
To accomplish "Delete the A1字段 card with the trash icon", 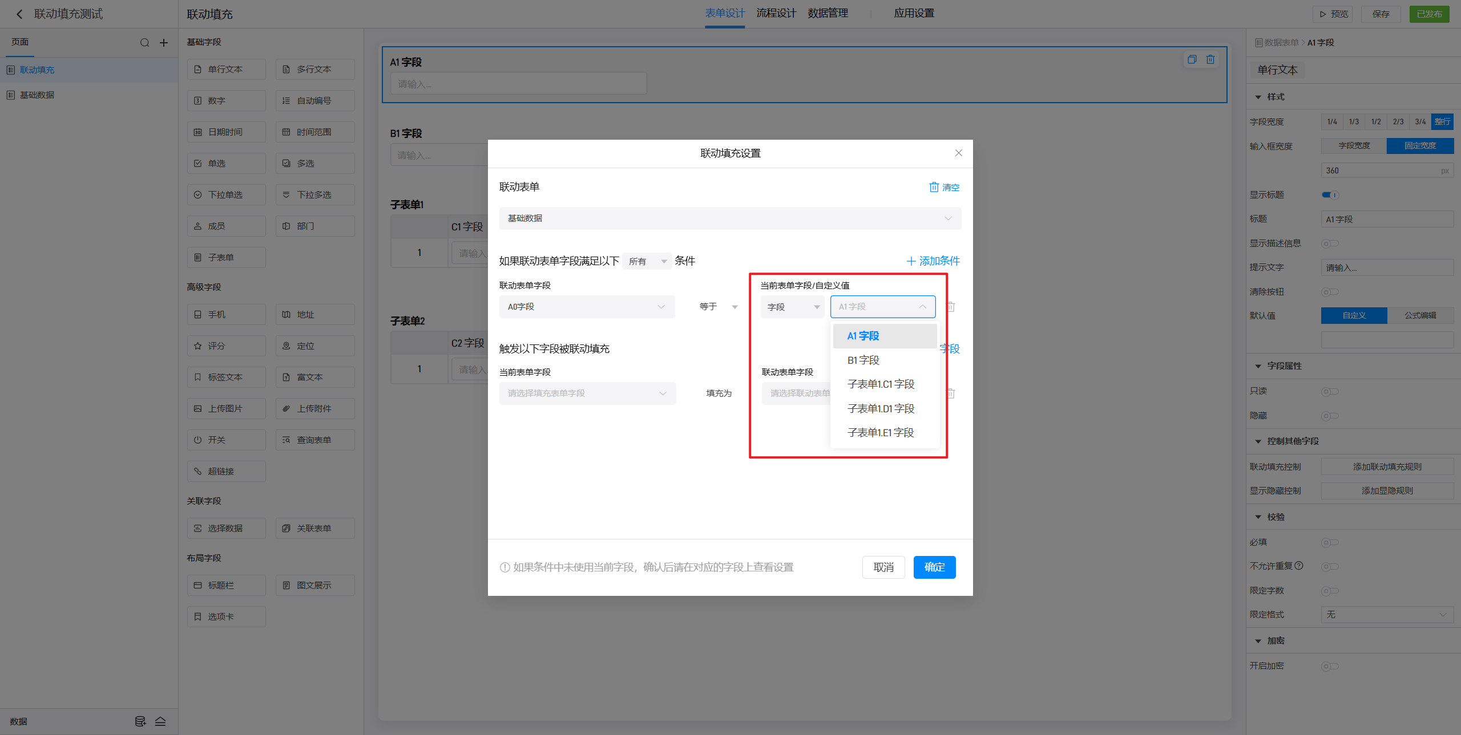I will pyautogui.click(x=1210, y=59).
